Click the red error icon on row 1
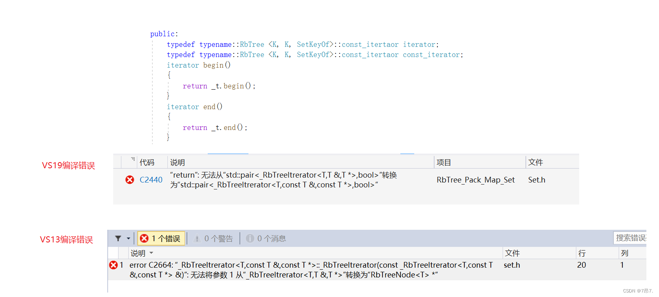 point(113,265)
